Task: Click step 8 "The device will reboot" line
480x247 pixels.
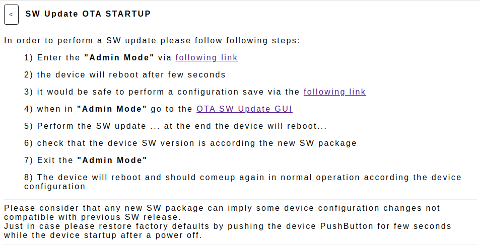Action: coord(243,177)
